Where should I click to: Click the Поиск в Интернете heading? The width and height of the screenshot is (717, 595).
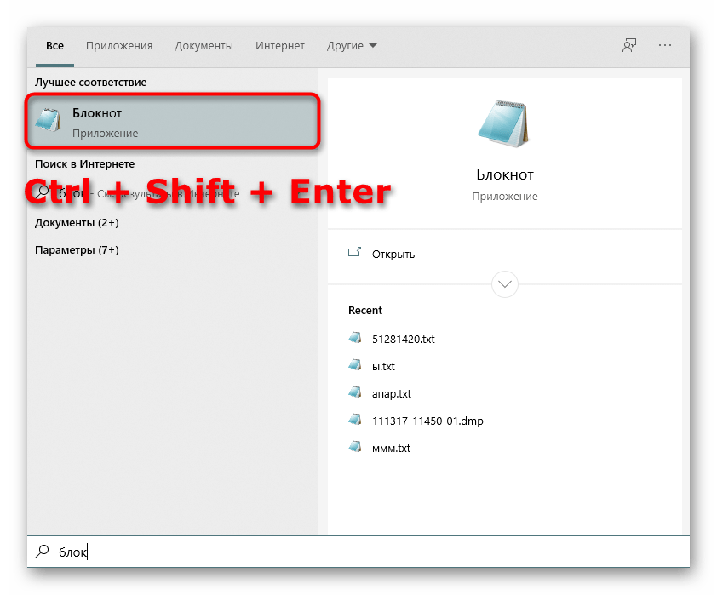pos(84,164)
